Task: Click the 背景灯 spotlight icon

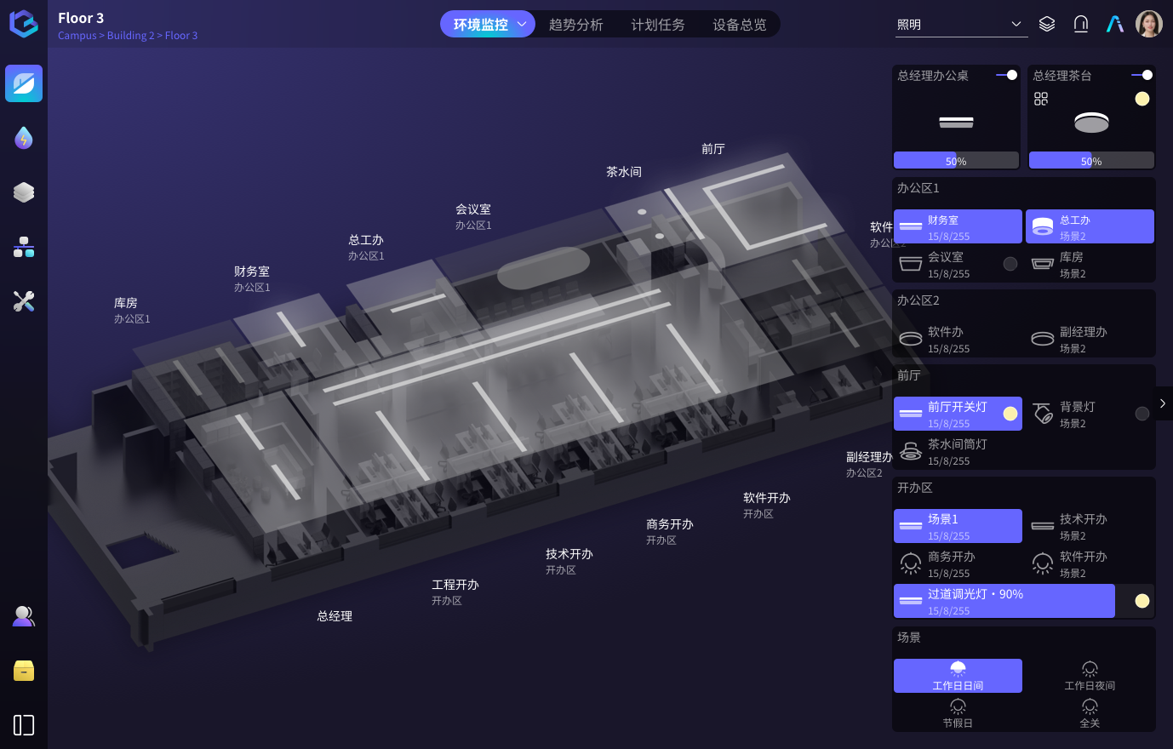Action: (1043, 414)
